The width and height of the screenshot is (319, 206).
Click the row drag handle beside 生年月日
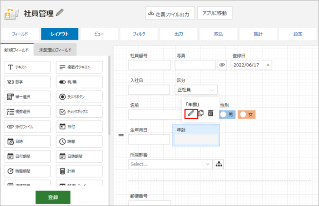point(121,135)
